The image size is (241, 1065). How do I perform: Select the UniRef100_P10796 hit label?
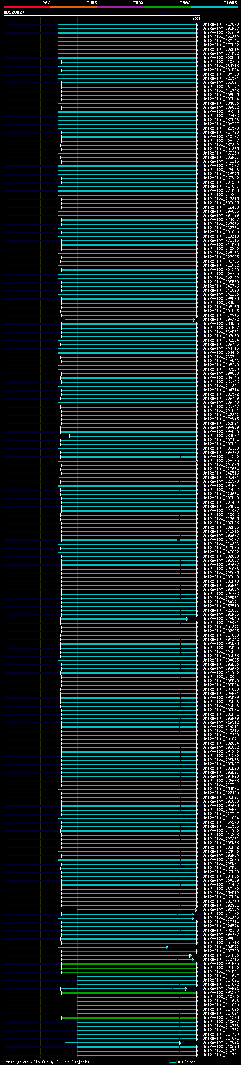tap(221, 91)
